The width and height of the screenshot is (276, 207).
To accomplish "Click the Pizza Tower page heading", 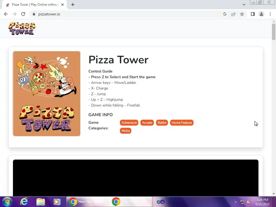I will 119,60.
